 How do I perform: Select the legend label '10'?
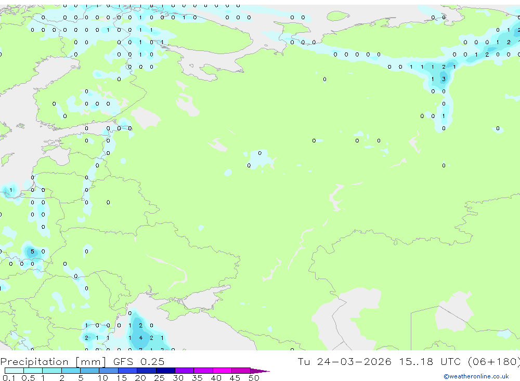103,378
